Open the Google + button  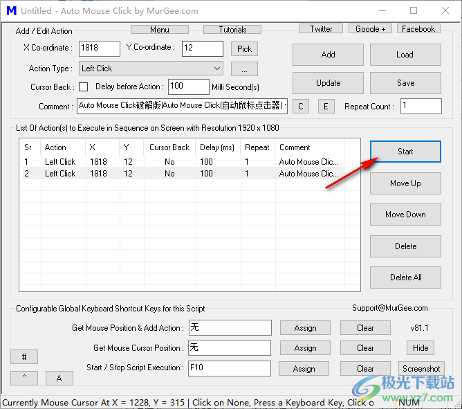click(x=370, y=29)
